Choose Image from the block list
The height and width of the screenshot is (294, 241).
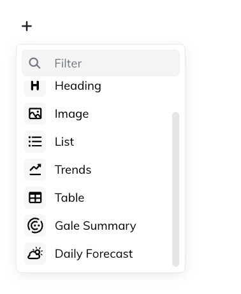(98, 114)
